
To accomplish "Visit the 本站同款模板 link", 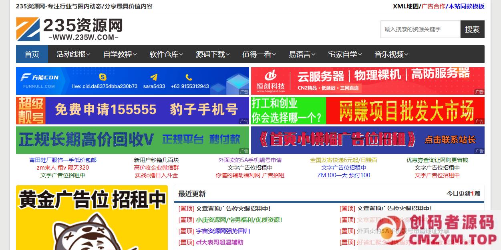I will coord(466,6).
